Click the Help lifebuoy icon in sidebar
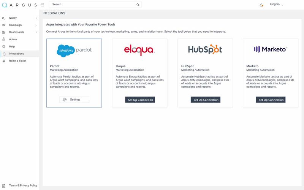The height and width of the screenshot is (190, 304). click(x=4, y=46)
